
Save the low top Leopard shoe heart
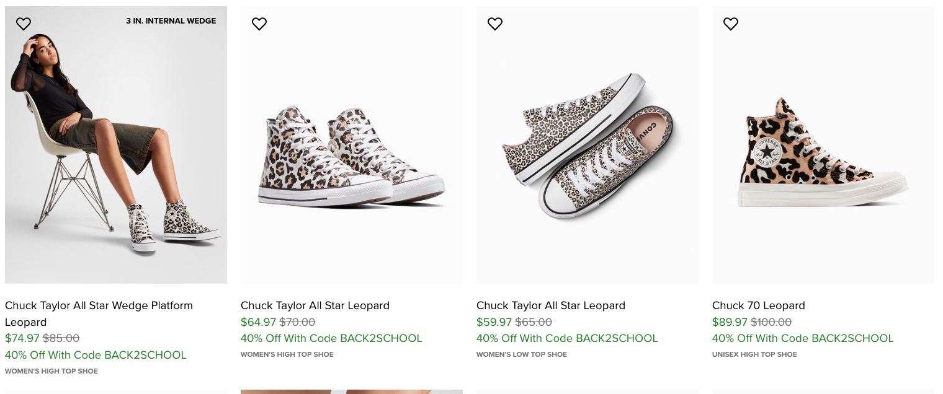tap(495, 24)
